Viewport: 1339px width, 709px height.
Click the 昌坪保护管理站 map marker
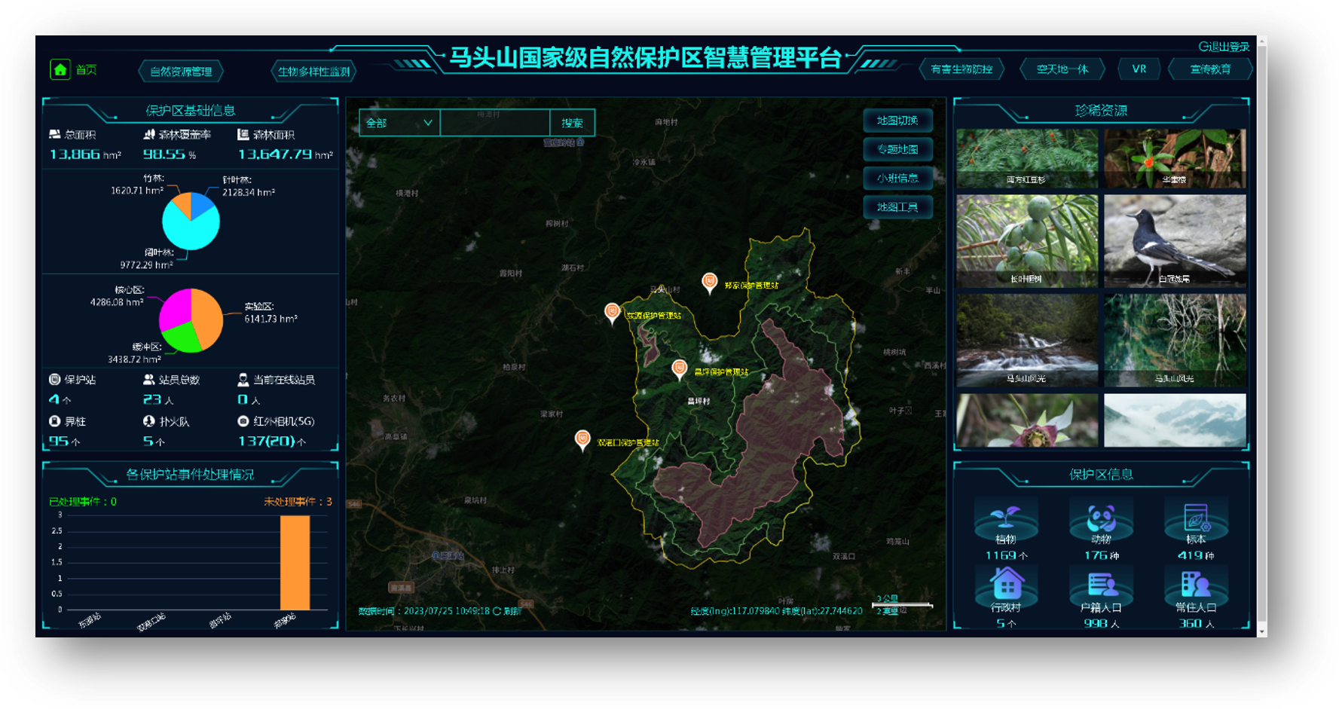679,368
